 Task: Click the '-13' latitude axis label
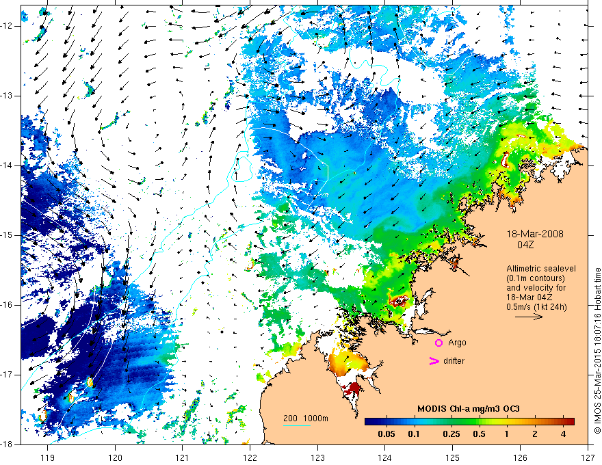tap(6, 96)
